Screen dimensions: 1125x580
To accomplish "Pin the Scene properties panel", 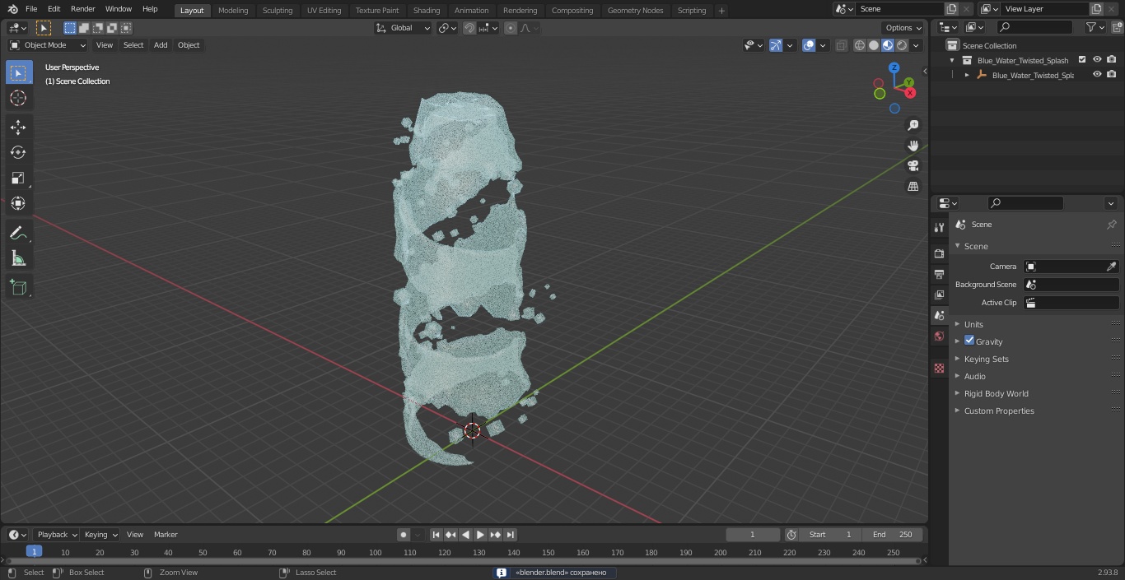I will pyautogui.click(x=1111, y=225).
